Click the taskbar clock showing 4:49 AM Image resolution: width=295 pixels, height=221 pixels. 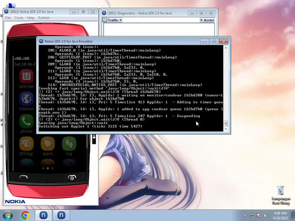(x=280, y=216)
